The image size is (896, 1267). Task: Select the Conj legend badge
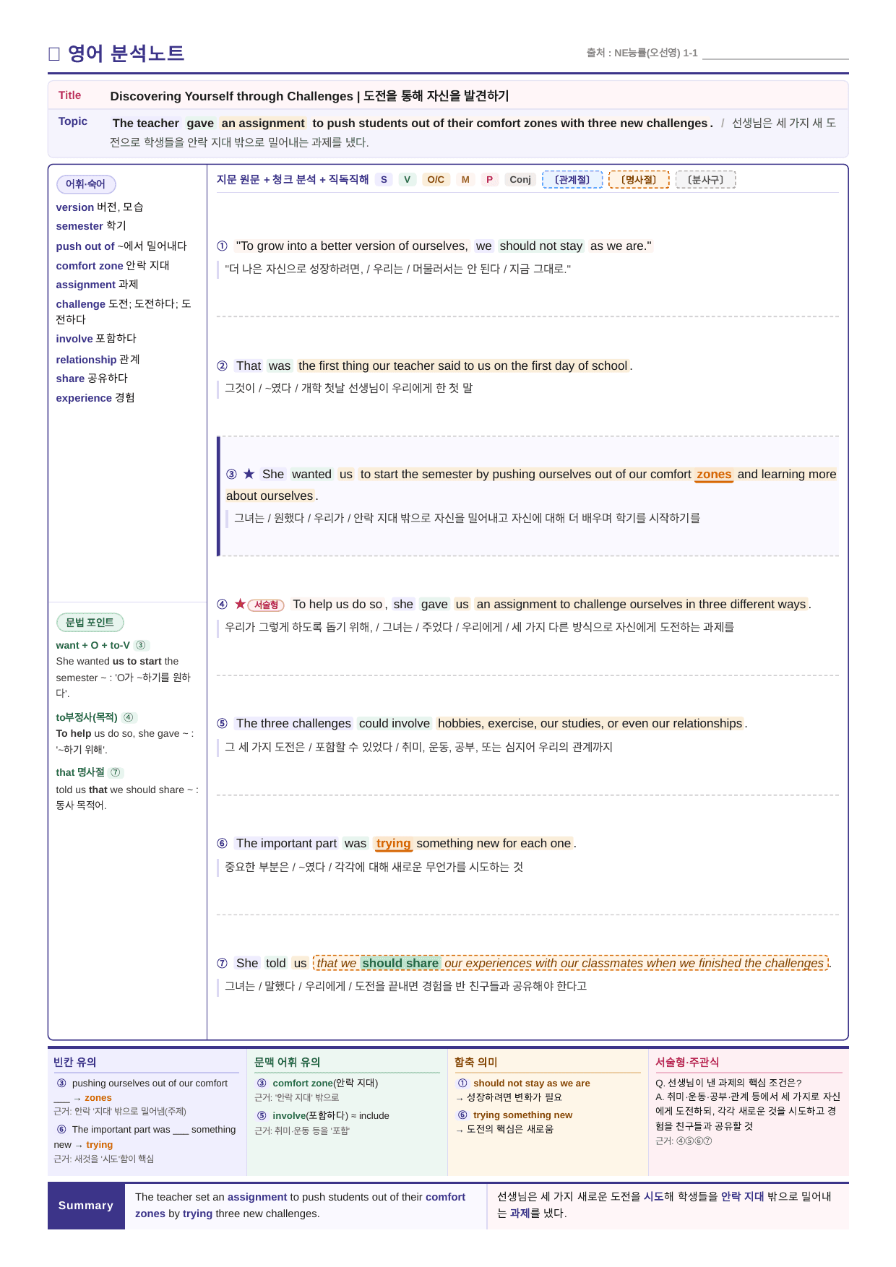pos(520,180)
